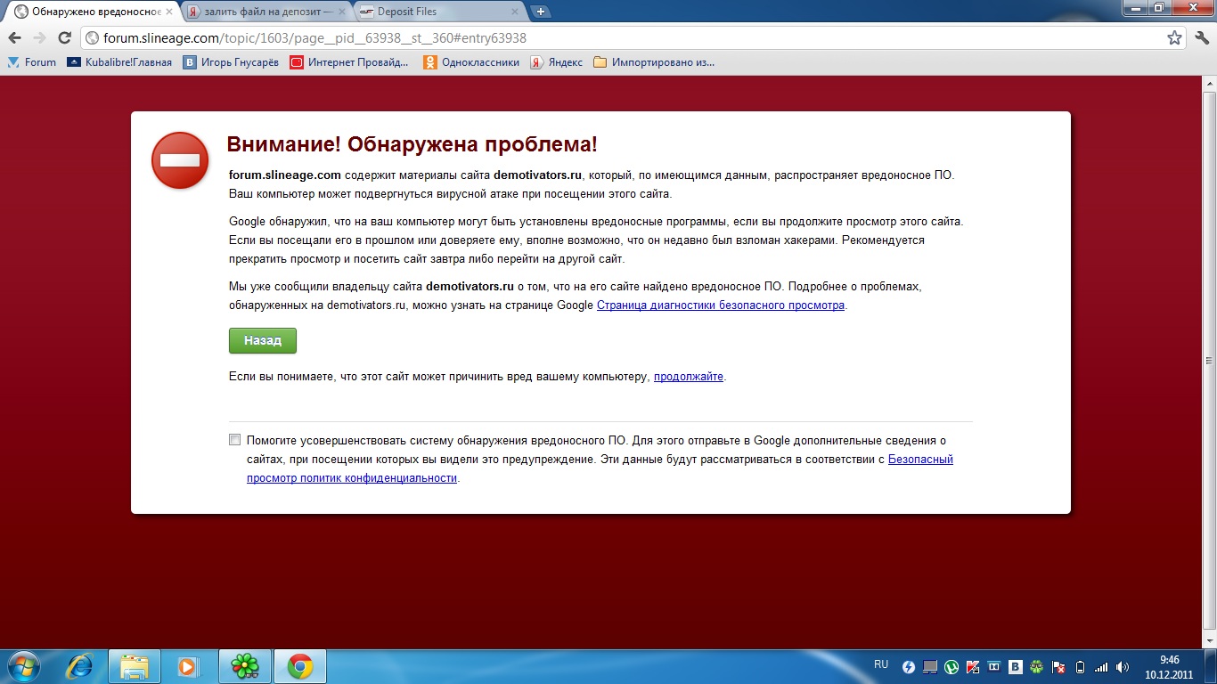Viewport: 1217px width, 684px height.
Task: Open the Kaspersky tray icon
Action: click(973, 666)
